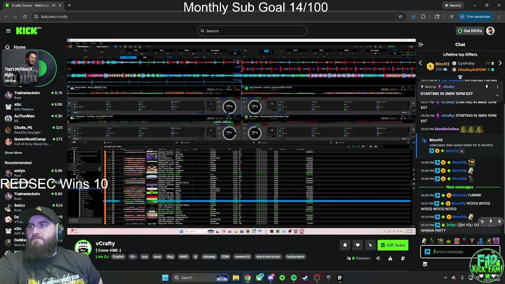Screen dimensions: 505x284
Task: Click the 6 Viewers count
Action: [359, 258]
